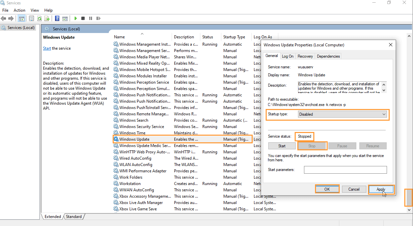Click the Start parameters input field
413x226 pixels.
point(345,170)
